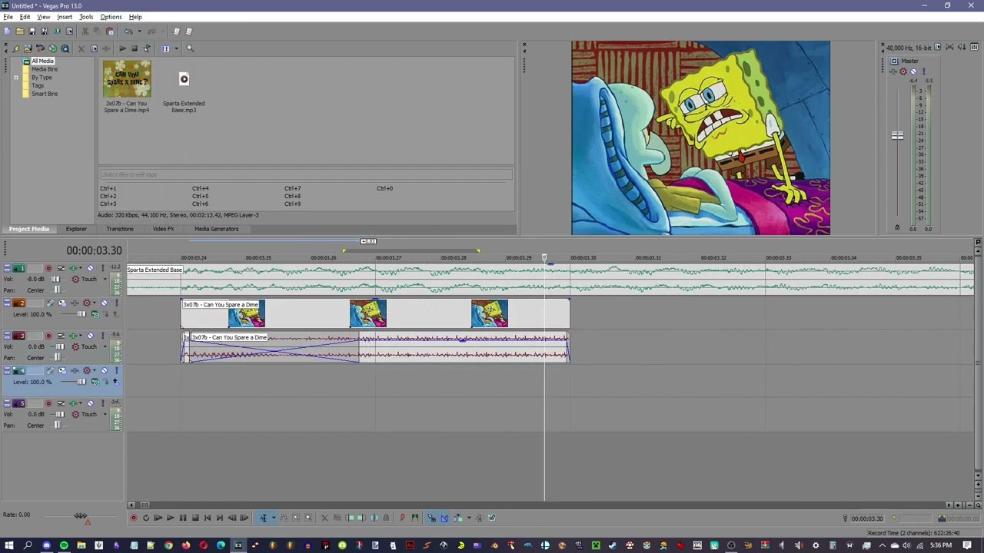Toggle Enable Snapping on the timeline toolbar
The image size is (984, 553).
point(431,518)
